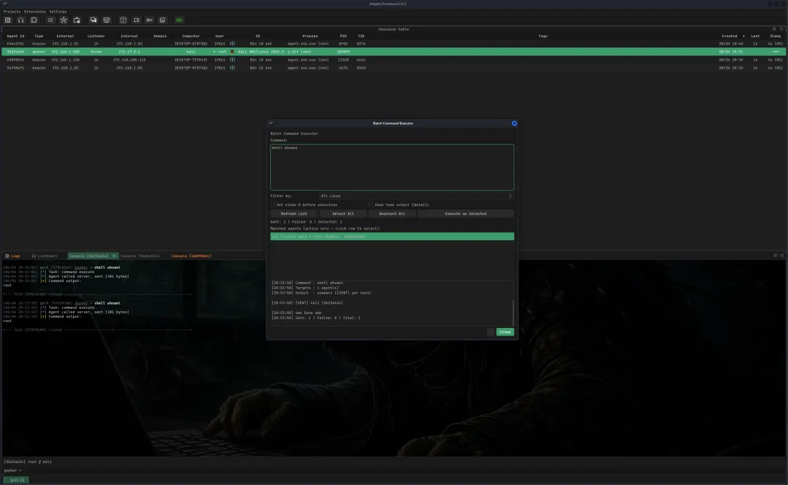The image size is (788, 485).
Task: Open the downloads box toolbar icon
Action: point(123,20)
